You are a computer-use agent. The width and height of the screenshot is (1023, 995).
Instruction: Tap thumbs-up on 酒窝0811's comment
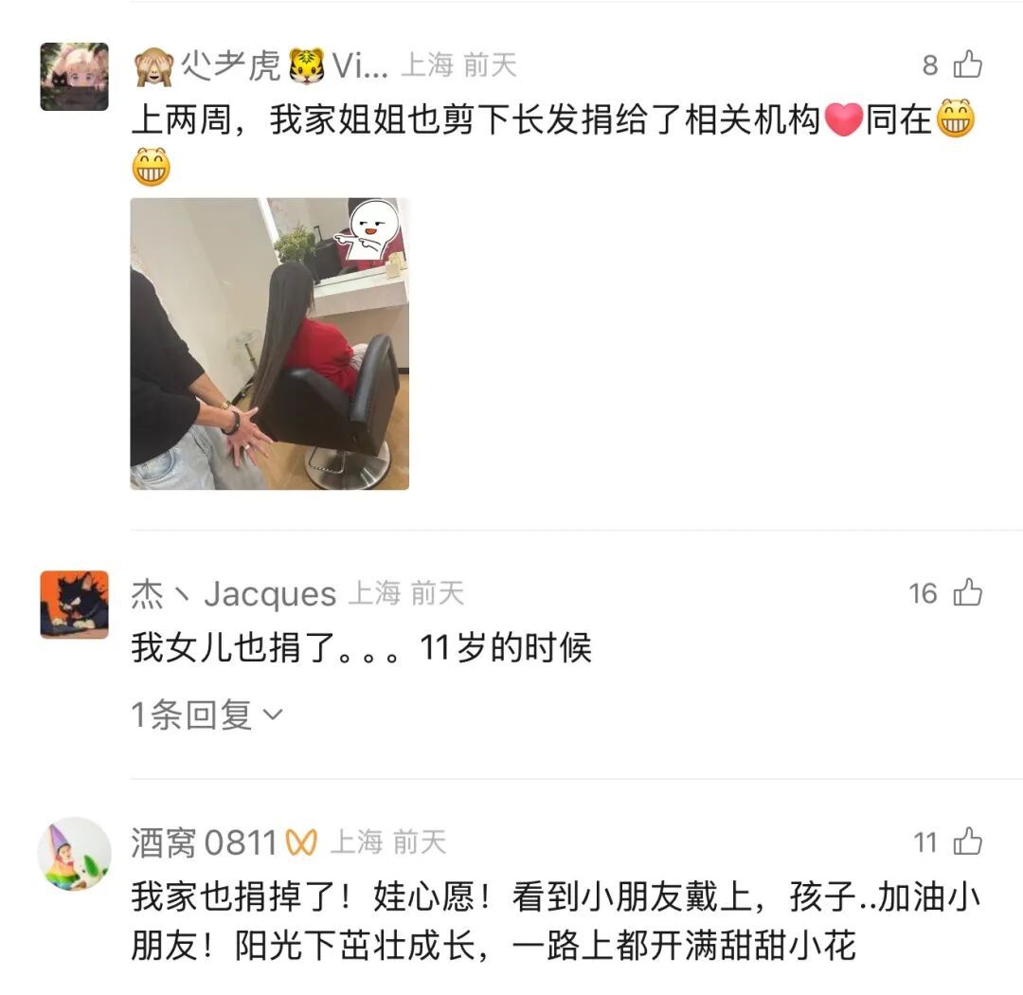tap(967, 841)
